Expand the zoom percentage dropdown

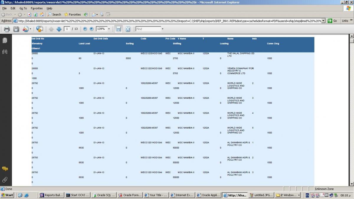click(109, 29)
